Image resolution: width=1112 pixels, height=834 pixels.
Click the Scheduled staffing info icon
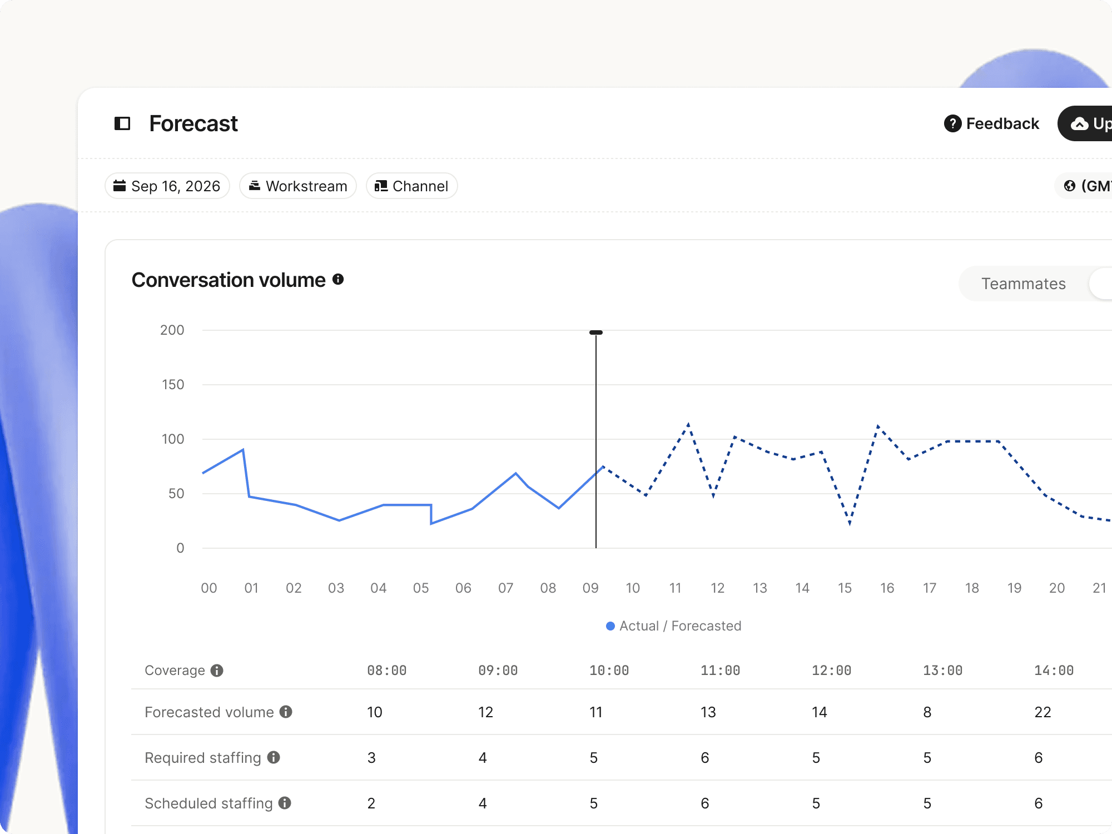click(285, 803)
